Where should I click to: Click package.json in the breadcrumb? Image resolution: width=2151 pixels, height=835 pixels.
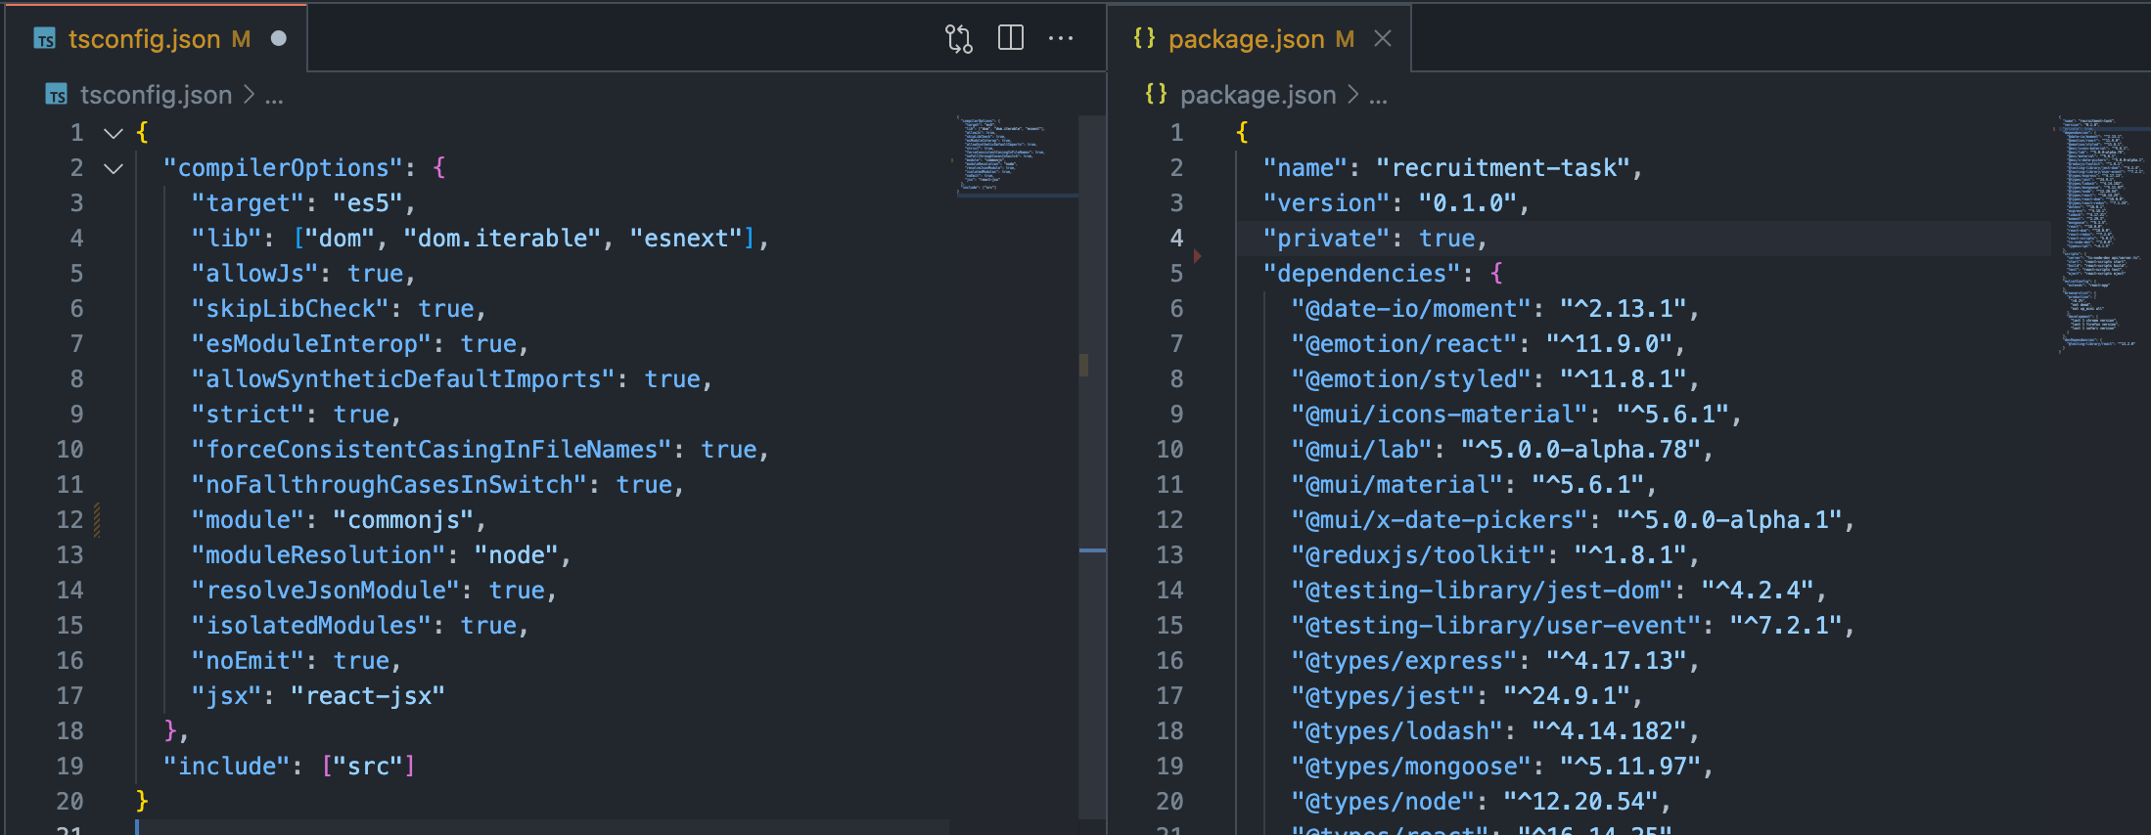(1258, 95)
